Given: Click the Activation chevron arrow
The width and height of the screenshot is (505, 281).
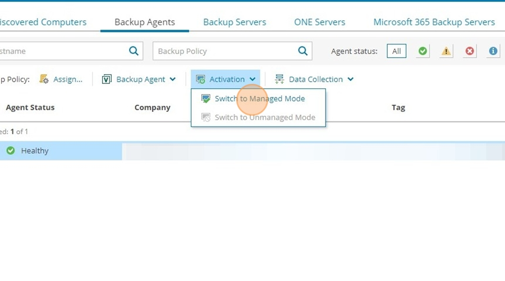Looking at the screenshot, I should point(252,79).
